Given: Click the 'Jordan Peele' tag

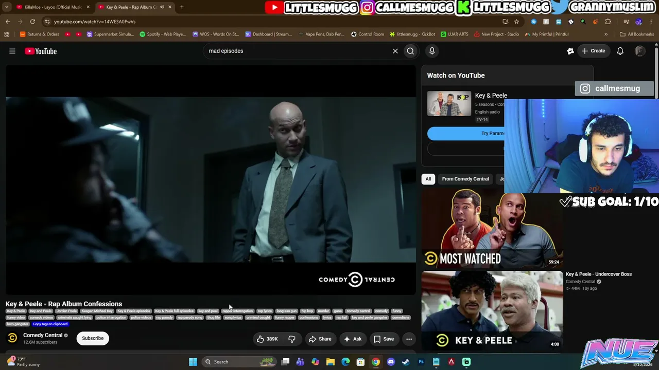Looking at the screenshot, I should click(x=66, y=311).
